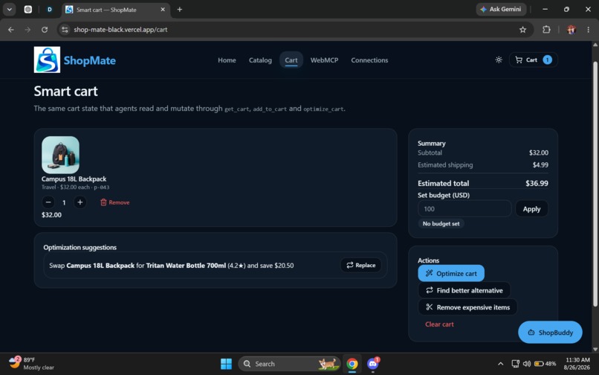
Task: Apply the budget with Apply button
Action: [x=531, y=209]
